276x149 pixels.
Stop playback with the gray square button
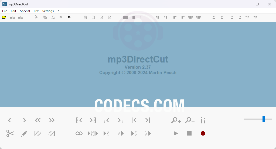click(189, 133)
